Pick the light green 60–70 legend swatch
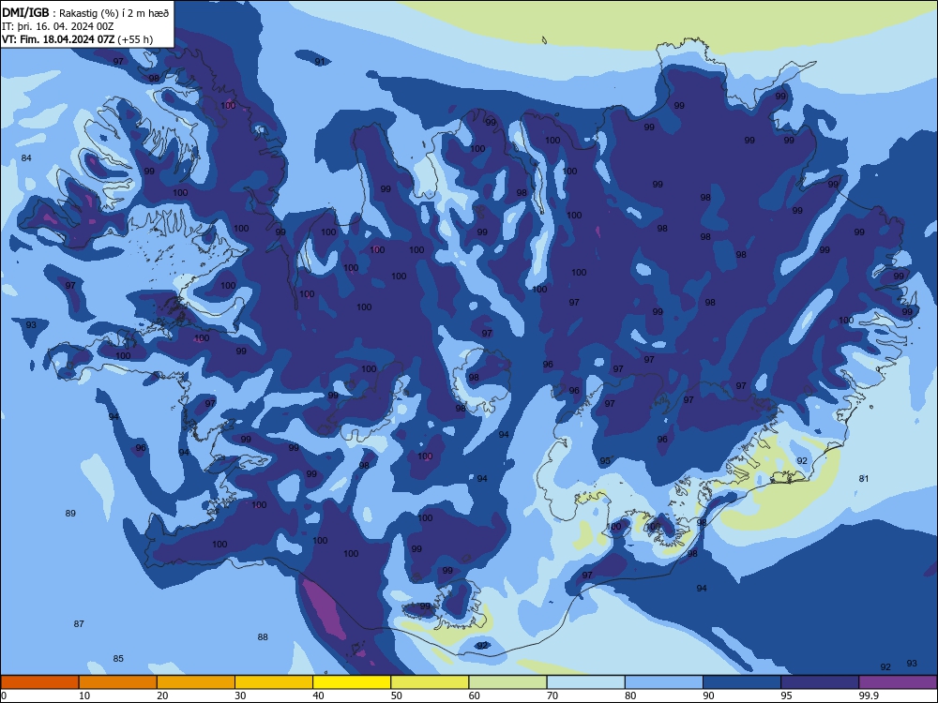938x703 pixels. point(507,682)
